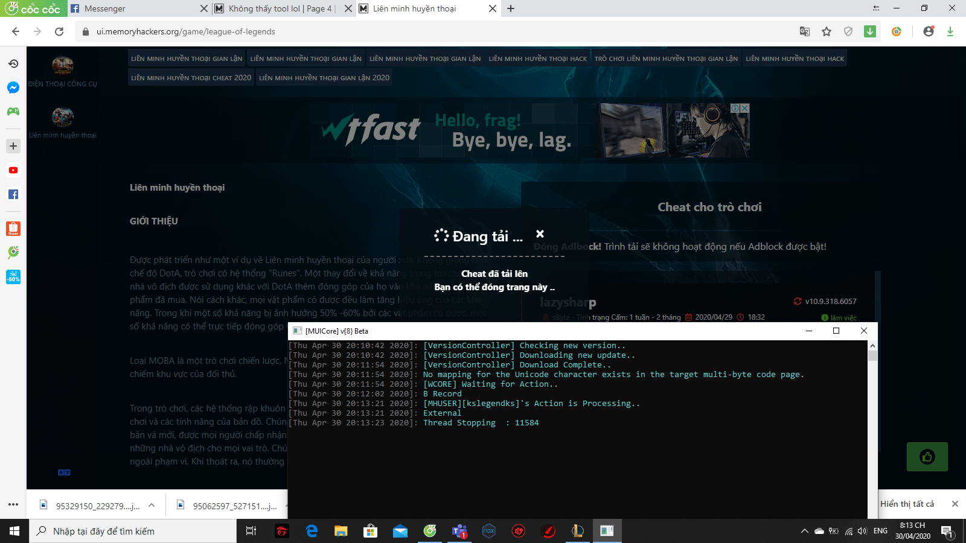Open Microsoft Teams from the taskbar
Image resolution: width=966 pixels, height=543 pixels.
click(x=459, y=531)
